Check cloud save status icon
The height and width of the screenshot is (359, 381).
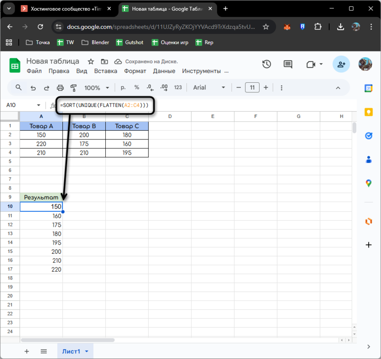(118, 62)
